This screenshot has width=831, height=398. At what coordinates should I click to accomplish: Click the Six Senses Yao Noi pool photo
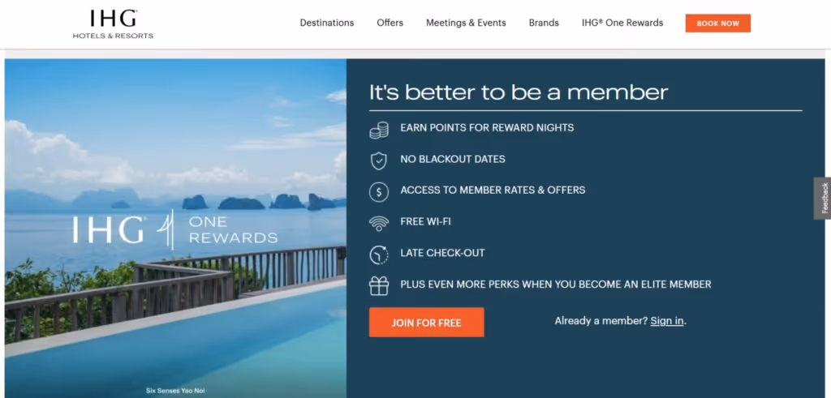click(x=175, y=228)
